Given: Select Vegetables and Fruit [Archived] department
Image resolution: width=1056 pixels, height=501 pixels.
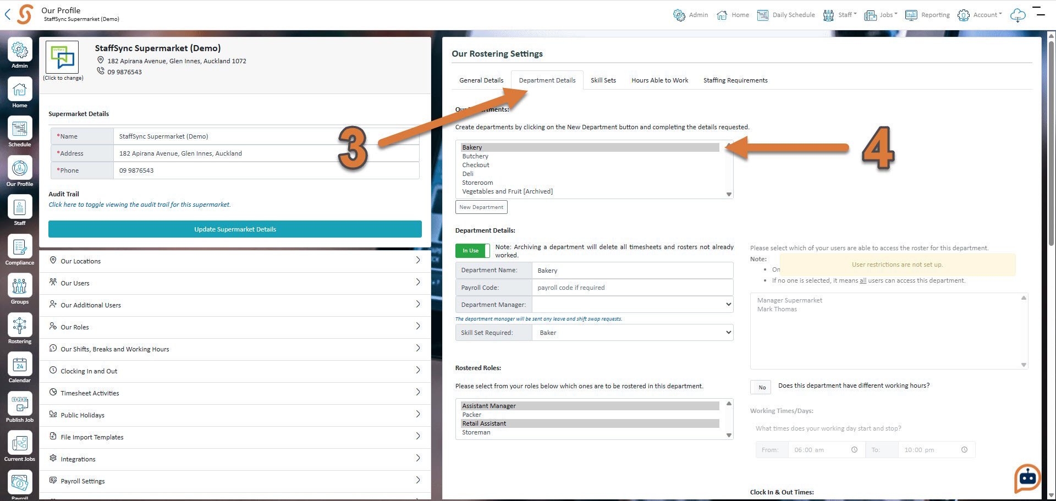Looking at the screenshot, I should click(x=590, y=191).
